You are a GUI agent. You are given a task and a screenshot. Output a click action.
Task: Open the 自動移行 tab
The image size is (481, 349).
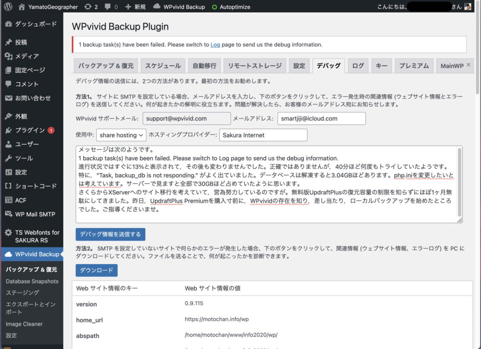tap(204, 66)
